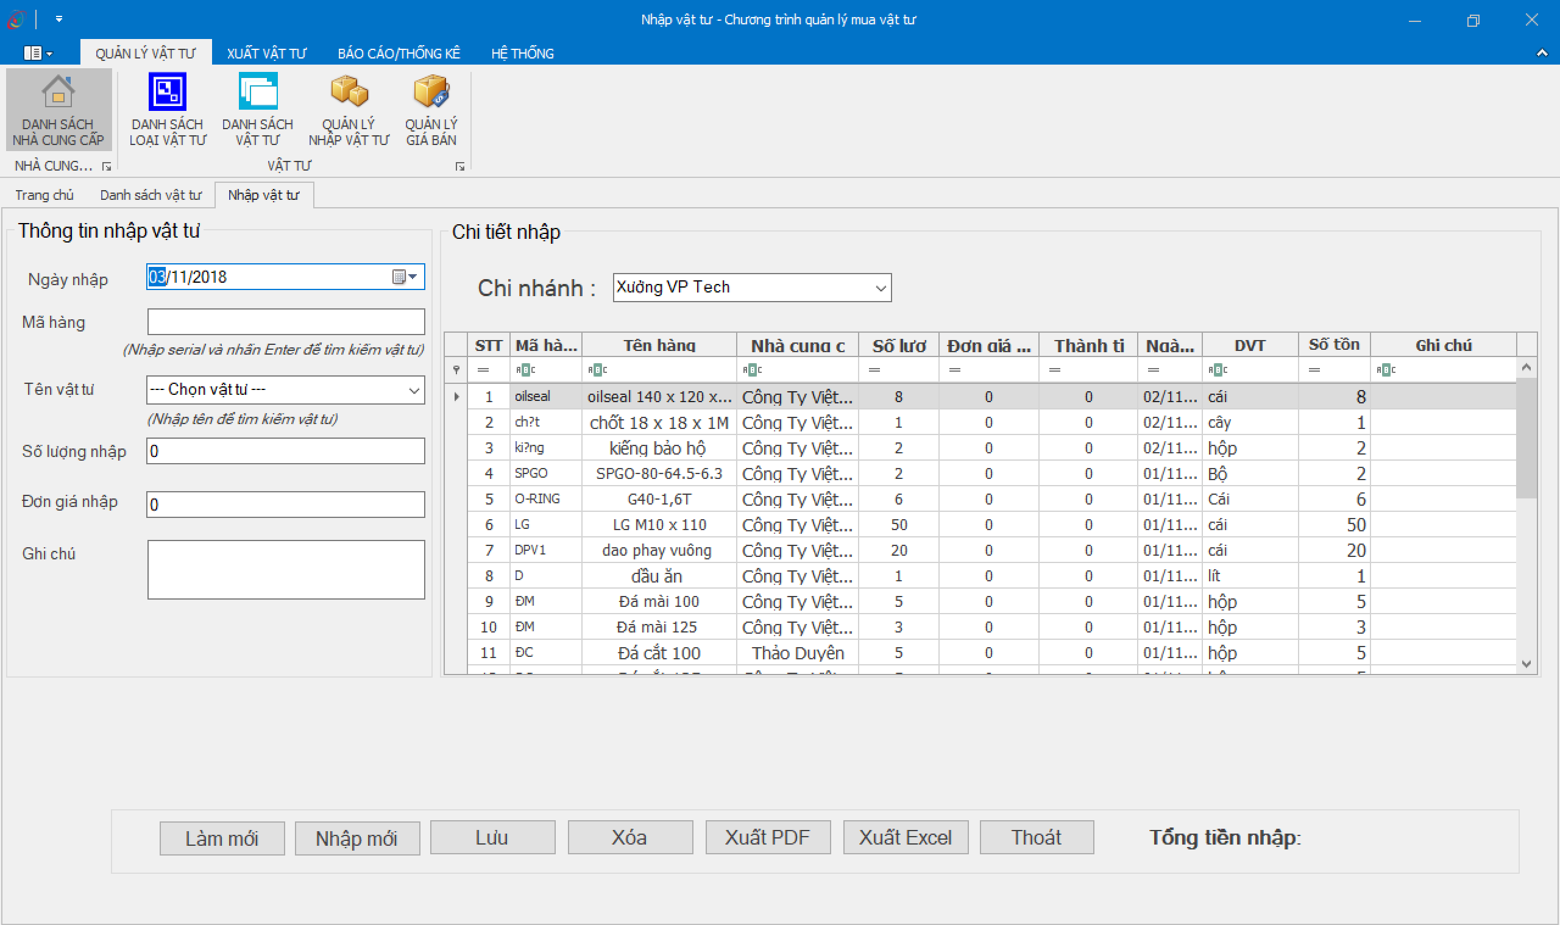
Task: Open quick access toolbar customize arrow
Action: coord(58,19)
